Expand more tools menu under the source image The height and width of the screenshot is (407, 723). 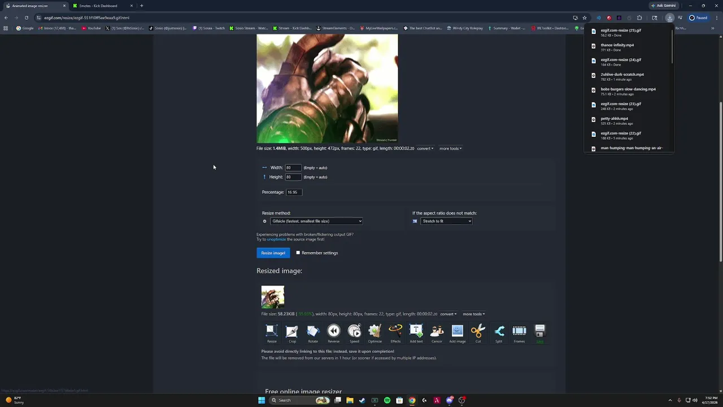point(451,149)
